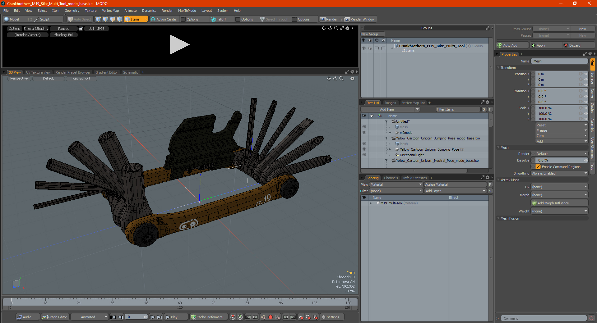
Task: Toggle Select Through Options checkbox
Action: point(294,19)
